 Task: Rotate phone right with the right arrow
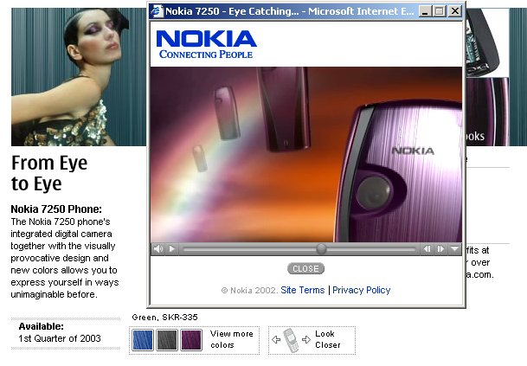pyautogui.click(x=306, y=340)
